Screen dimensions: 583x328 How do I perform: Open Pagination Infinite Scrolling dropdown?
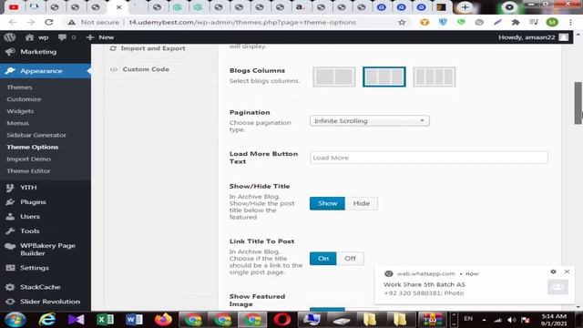pyautogui.click(x=370, y=121)
